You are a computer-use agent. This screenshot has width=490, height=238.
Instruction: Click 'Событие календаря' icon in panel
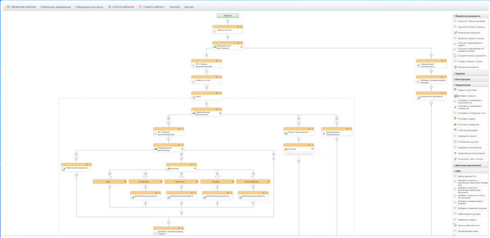(x=455, y=130)
